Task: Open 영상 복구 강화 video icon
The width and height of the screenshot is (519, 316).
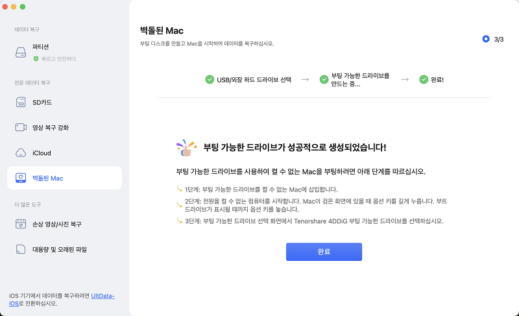Action: [x=21, y=127]
